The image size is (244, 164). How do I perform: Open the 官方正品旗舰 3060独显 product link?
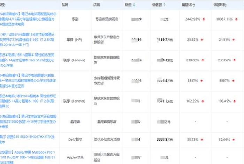[28, 122]
